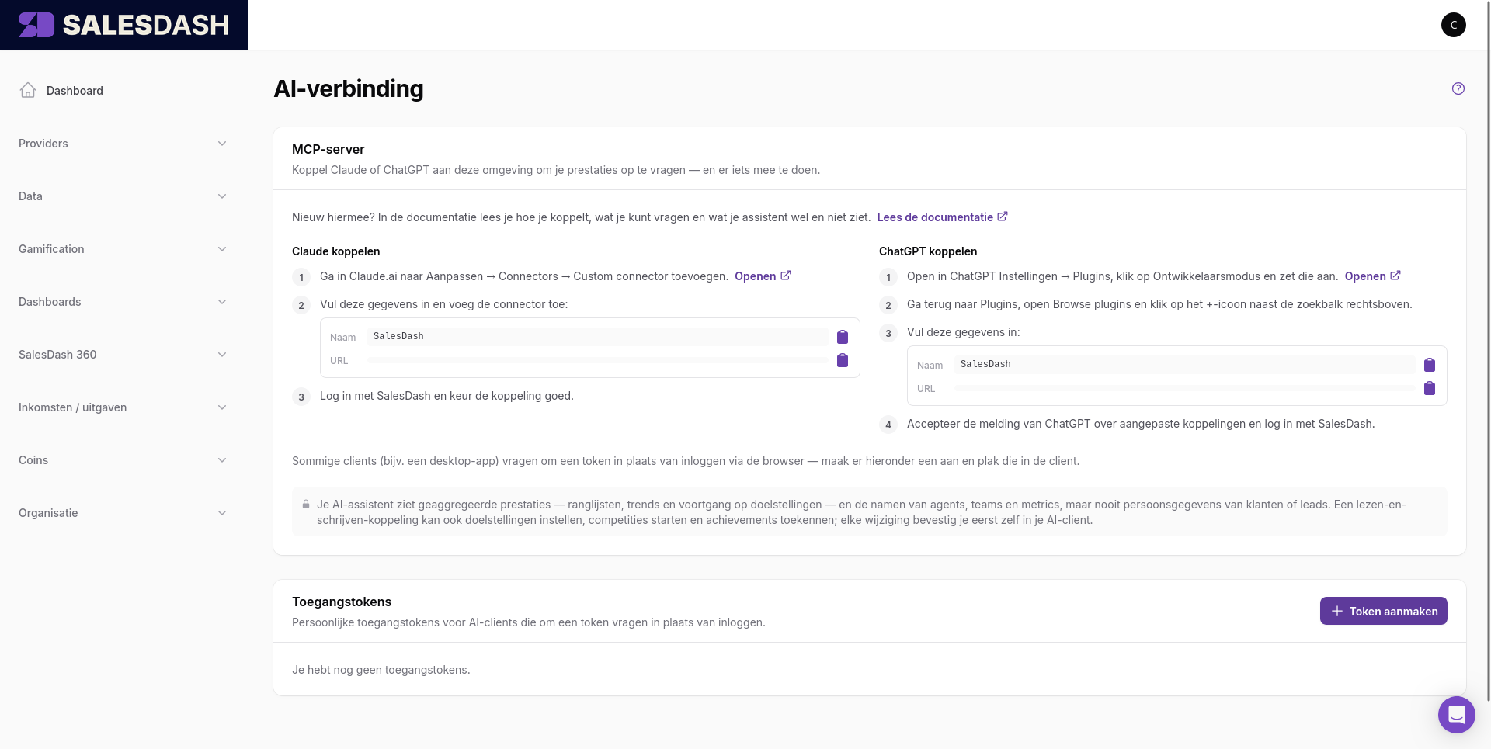The width and height of the screenshot is (1491, 749).
Task: Expand the Organisatie section
Action: [x=124, y=513]
